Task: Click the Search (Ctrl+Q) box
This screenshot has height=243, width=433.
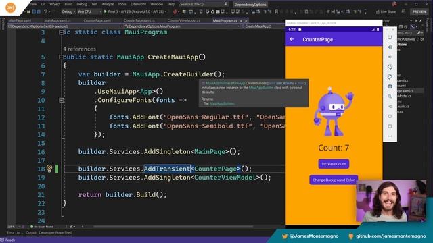Action: click(x=204, y=4)
